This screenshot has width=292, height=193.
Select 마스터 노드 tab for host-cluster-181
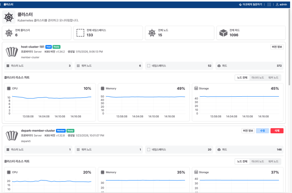pos(258,78)
